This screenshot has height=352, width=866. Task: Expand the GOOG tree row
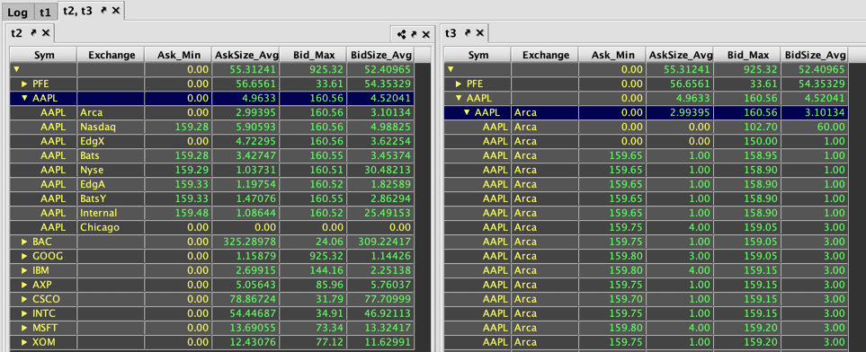[x=24, y=256]
